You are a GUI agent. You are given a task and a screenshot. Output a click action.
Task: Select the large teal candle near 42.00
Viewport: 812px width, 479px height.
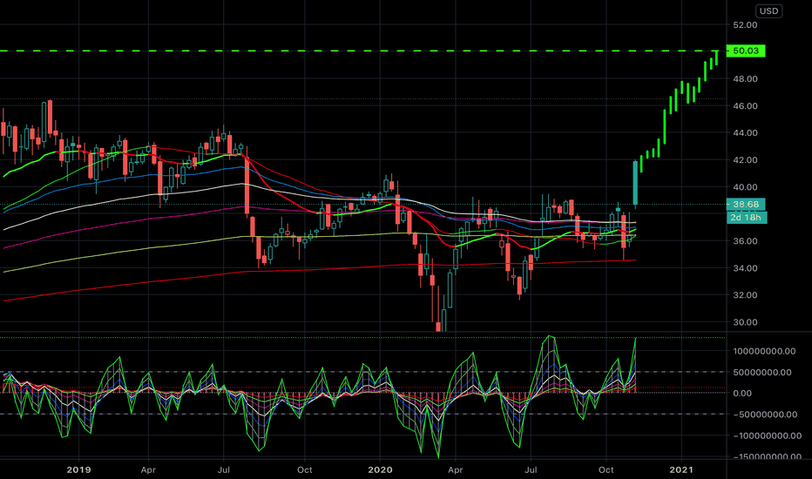pos(635,182)
